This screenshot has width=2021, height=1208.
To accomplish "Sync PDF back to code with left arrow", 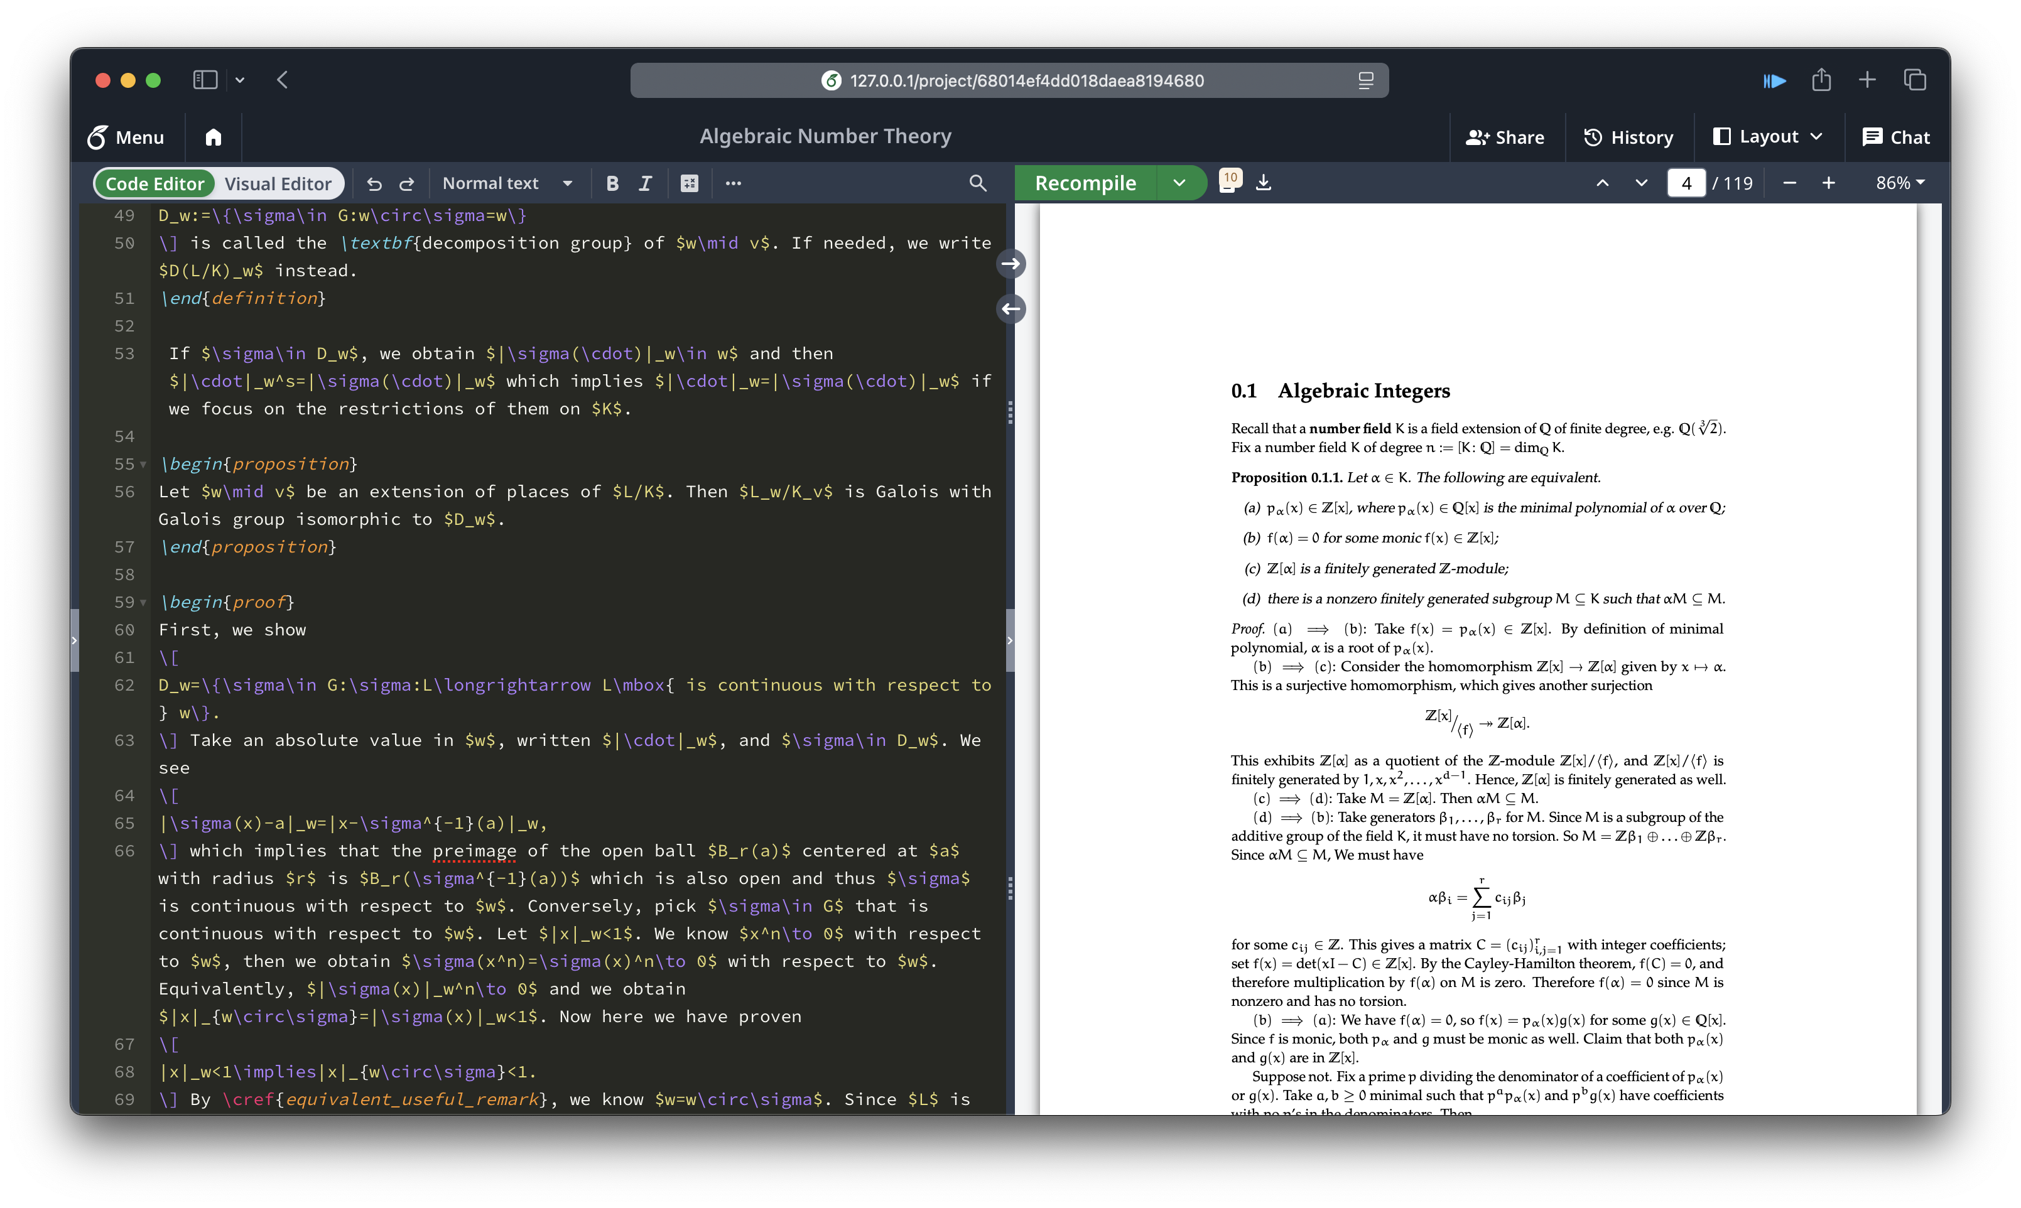I will (1010, 310).
